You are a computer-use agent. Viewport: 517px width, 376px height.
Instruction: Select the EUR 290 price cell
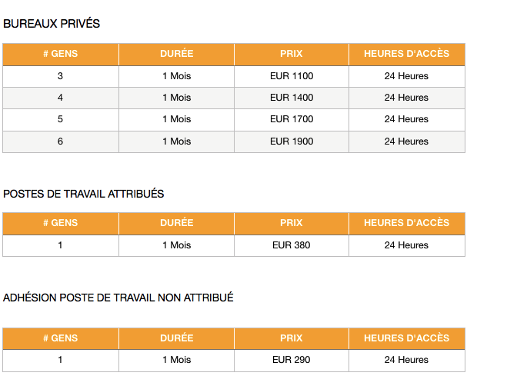[292, 360]
